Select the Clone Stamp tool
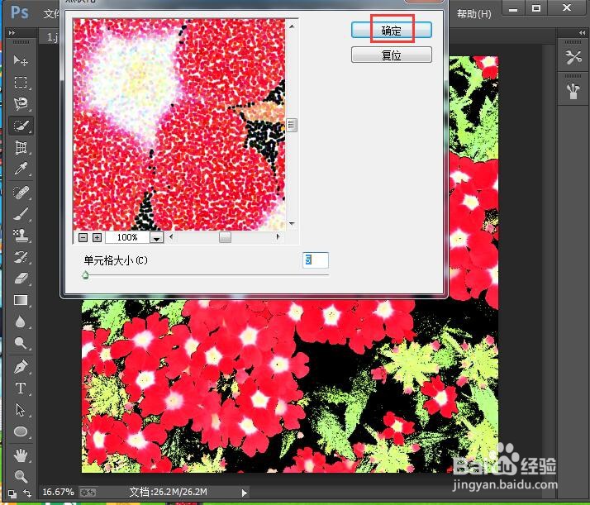Image resolution: width=590 pixels, height=505 pixels. [x=21, y=236]
